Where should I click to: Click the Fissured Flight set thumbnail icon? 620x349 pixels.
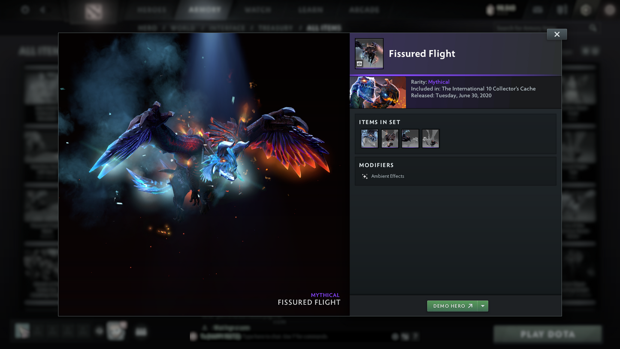click(x=369, y=54)
